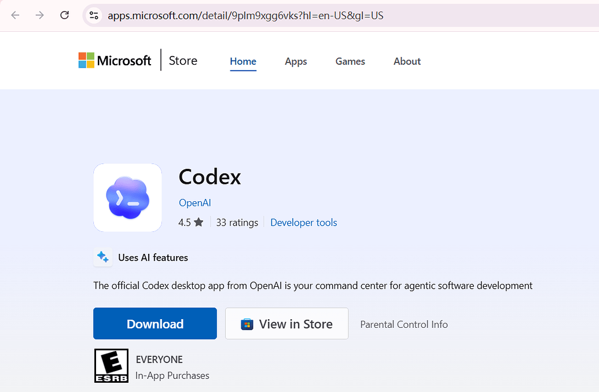
Task: Open the Apps tab
Action: (x=296, y=61)
